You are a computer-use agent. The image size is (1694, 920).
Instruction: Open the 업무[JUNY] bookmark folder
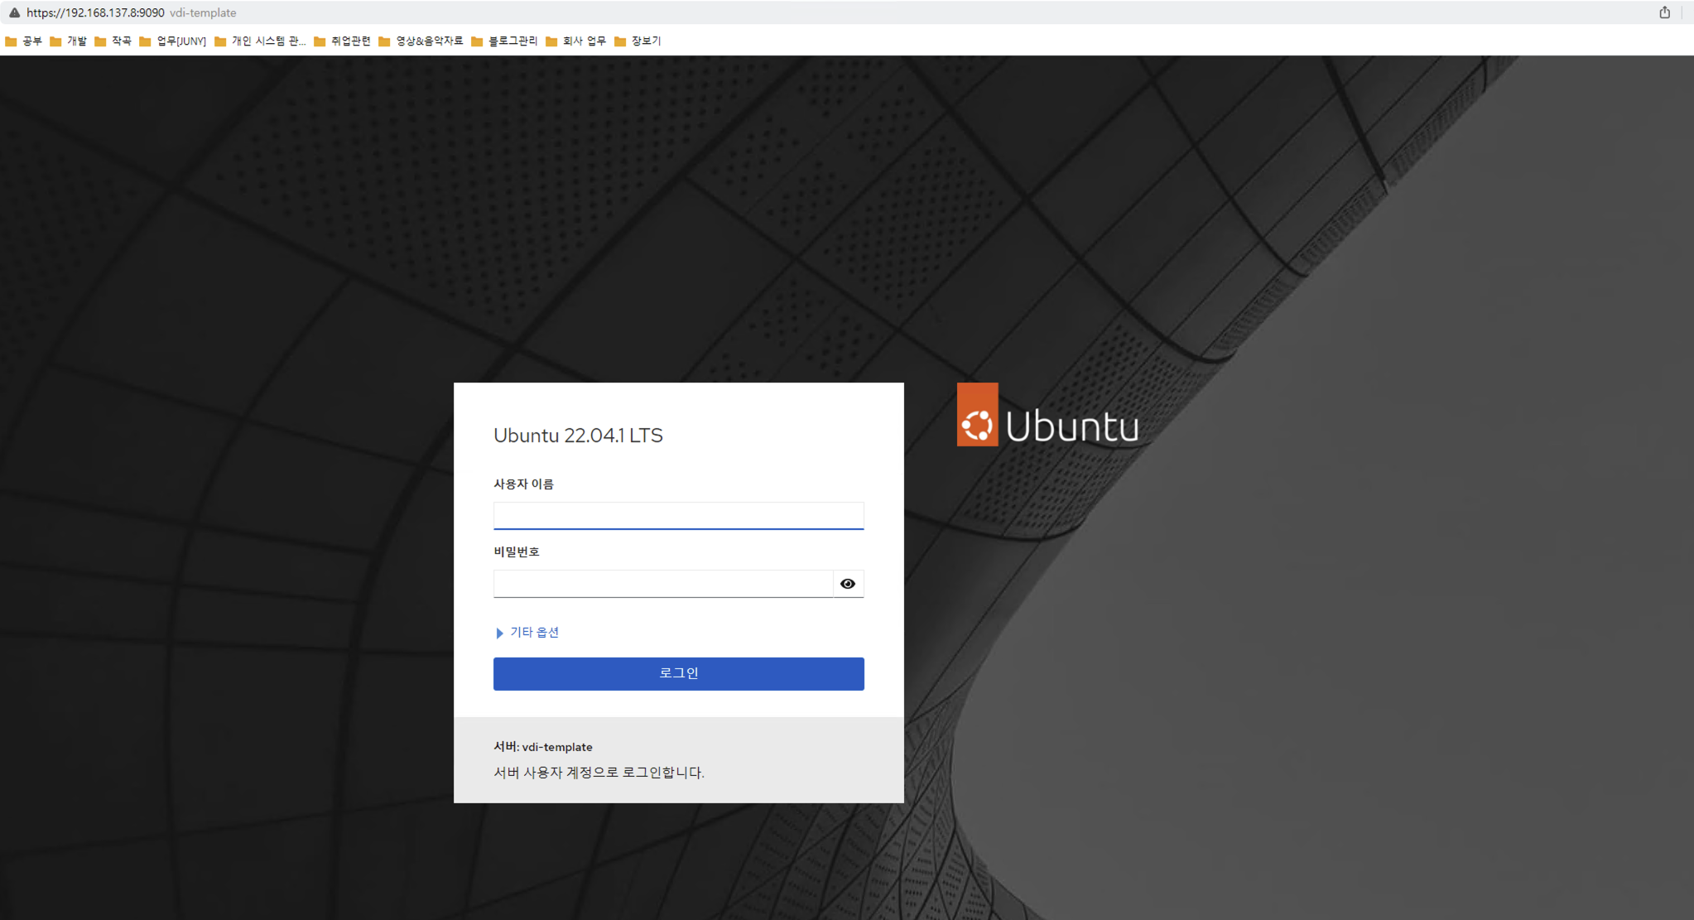tap(173, 41)
